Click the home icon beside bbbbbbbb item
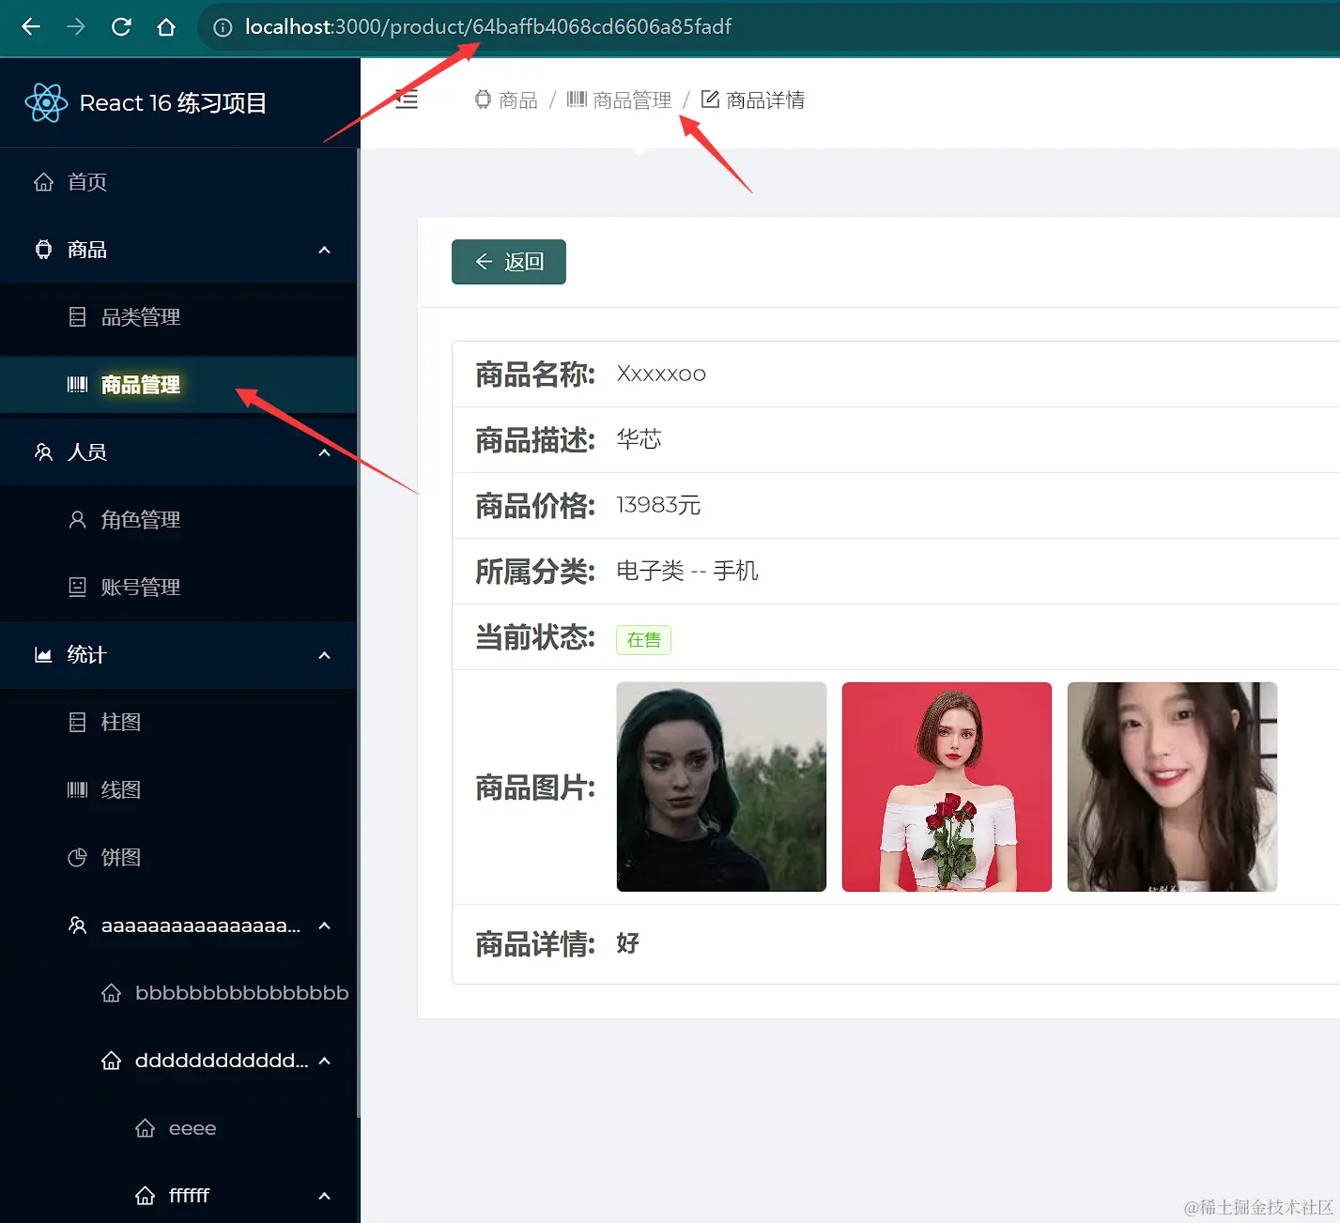 point(111,993)
